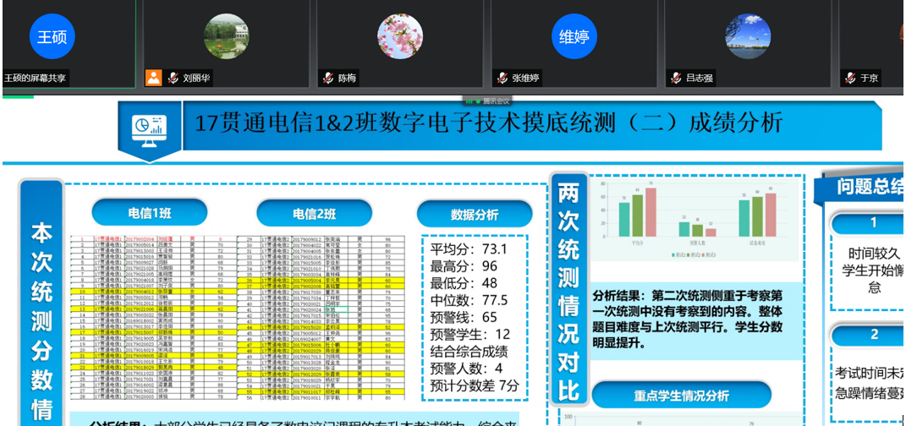
Task: Select the 电信2班 pill button
Action: [314, 213]
